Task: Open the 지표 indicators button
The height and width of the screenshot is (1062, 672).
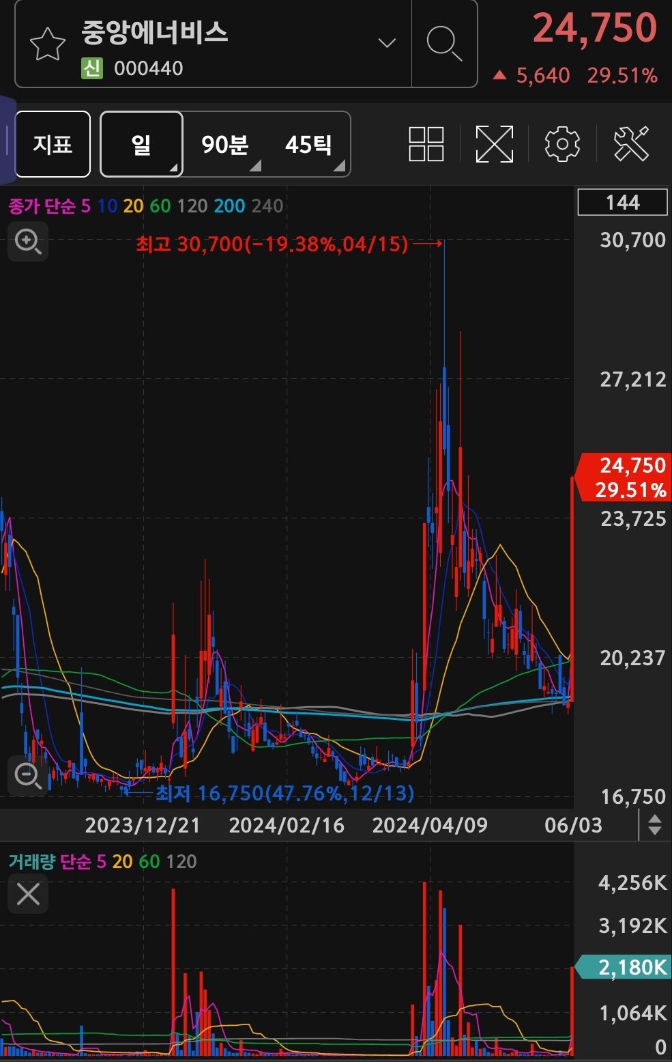Action: click(x=53, y=144)
